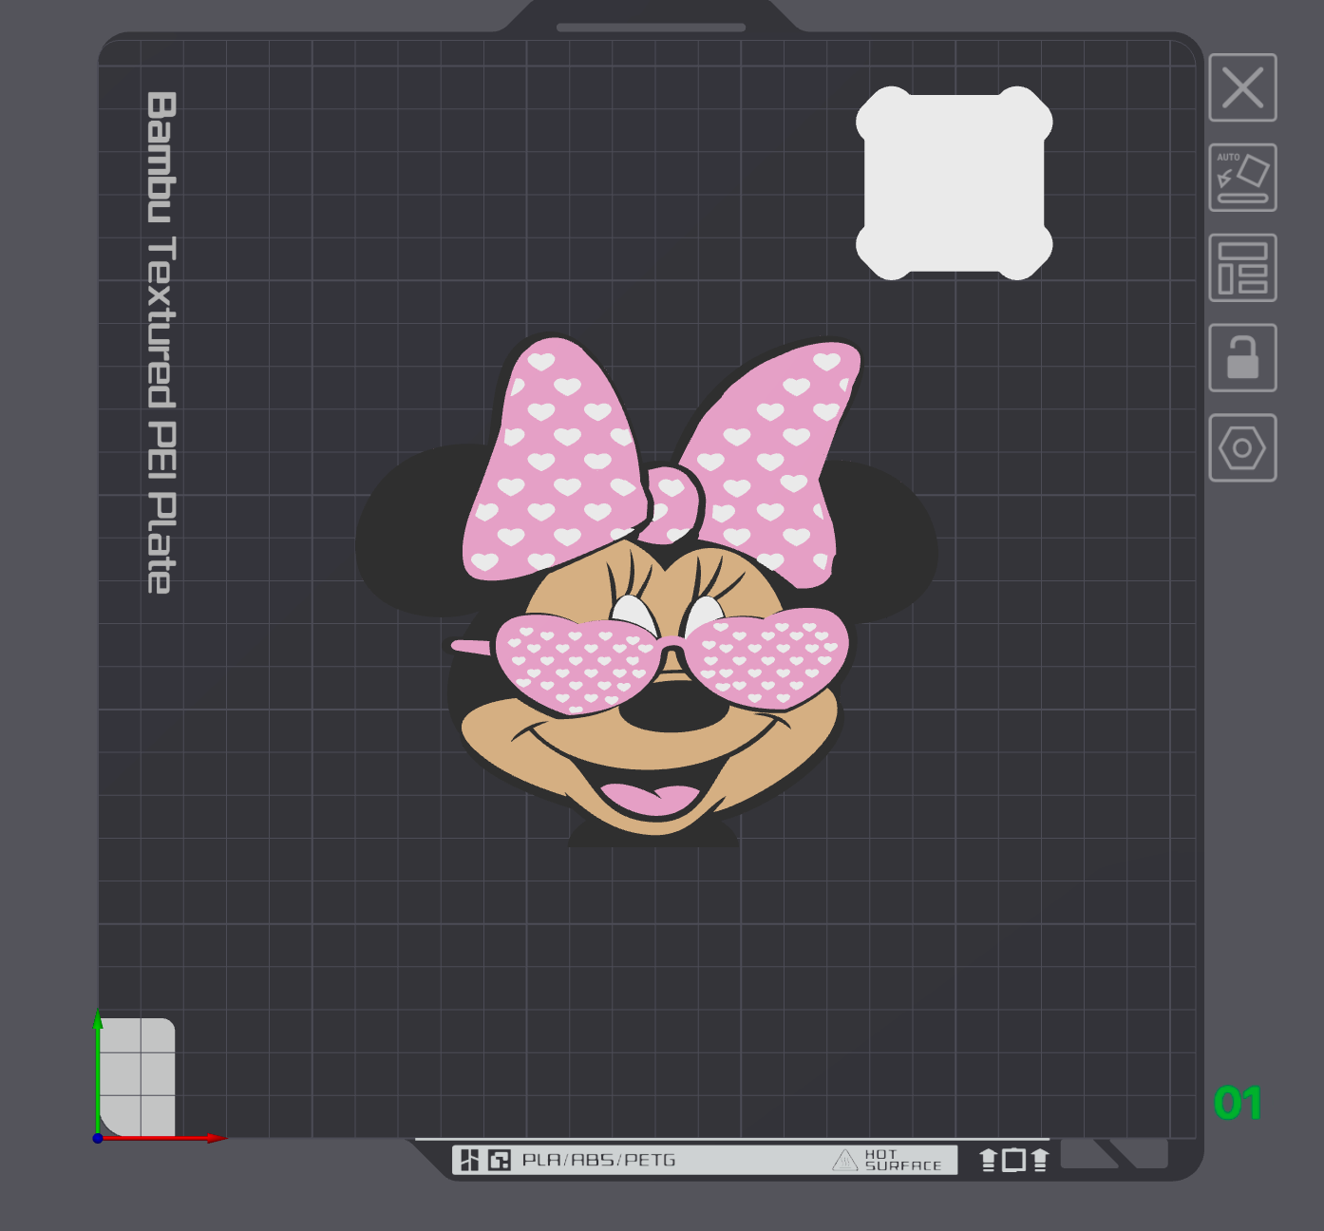Click the square extrusion icon on the plate front bar
The height and width of the screenshot is (1231, 1324).
[x=1015, y=1161]
